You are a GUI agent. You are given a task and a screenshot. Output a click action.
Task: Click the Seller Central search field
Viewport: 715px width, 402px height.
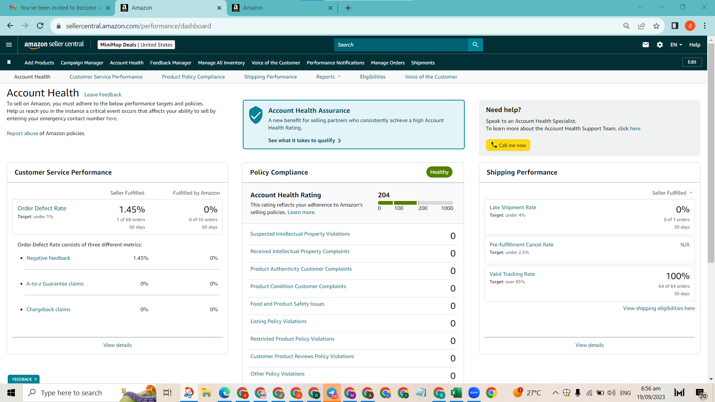(401, 45)
